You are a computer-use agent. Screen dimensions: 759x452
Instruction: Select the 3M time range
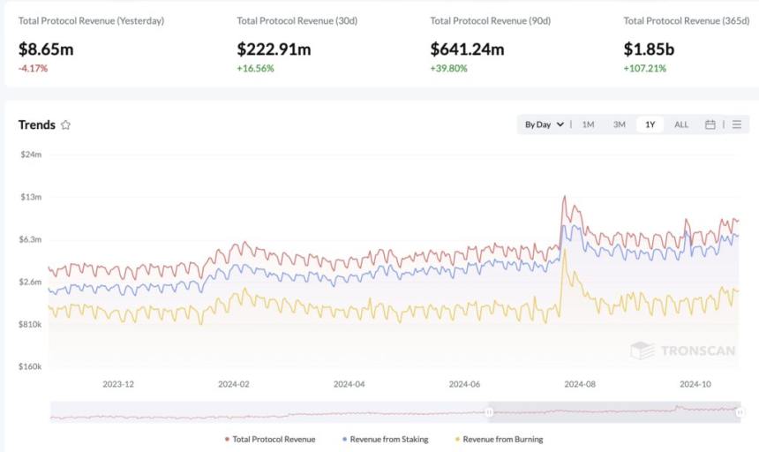coord(620,124)
